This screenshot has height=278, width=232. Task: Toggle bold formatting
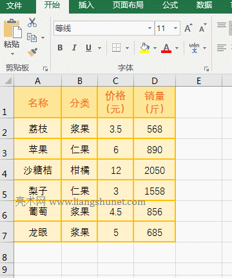(60, 48)
